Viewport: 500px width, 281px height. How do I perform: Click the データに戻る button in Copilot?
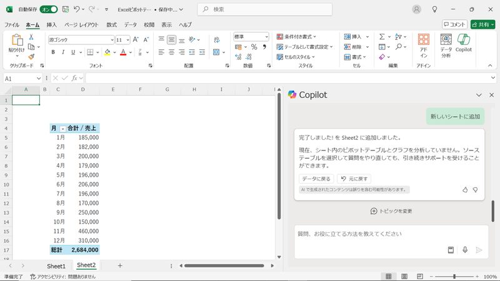[316, 179]
